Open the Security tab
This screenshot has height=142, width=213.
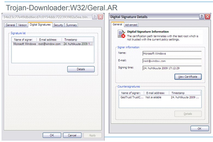point(58,25)
